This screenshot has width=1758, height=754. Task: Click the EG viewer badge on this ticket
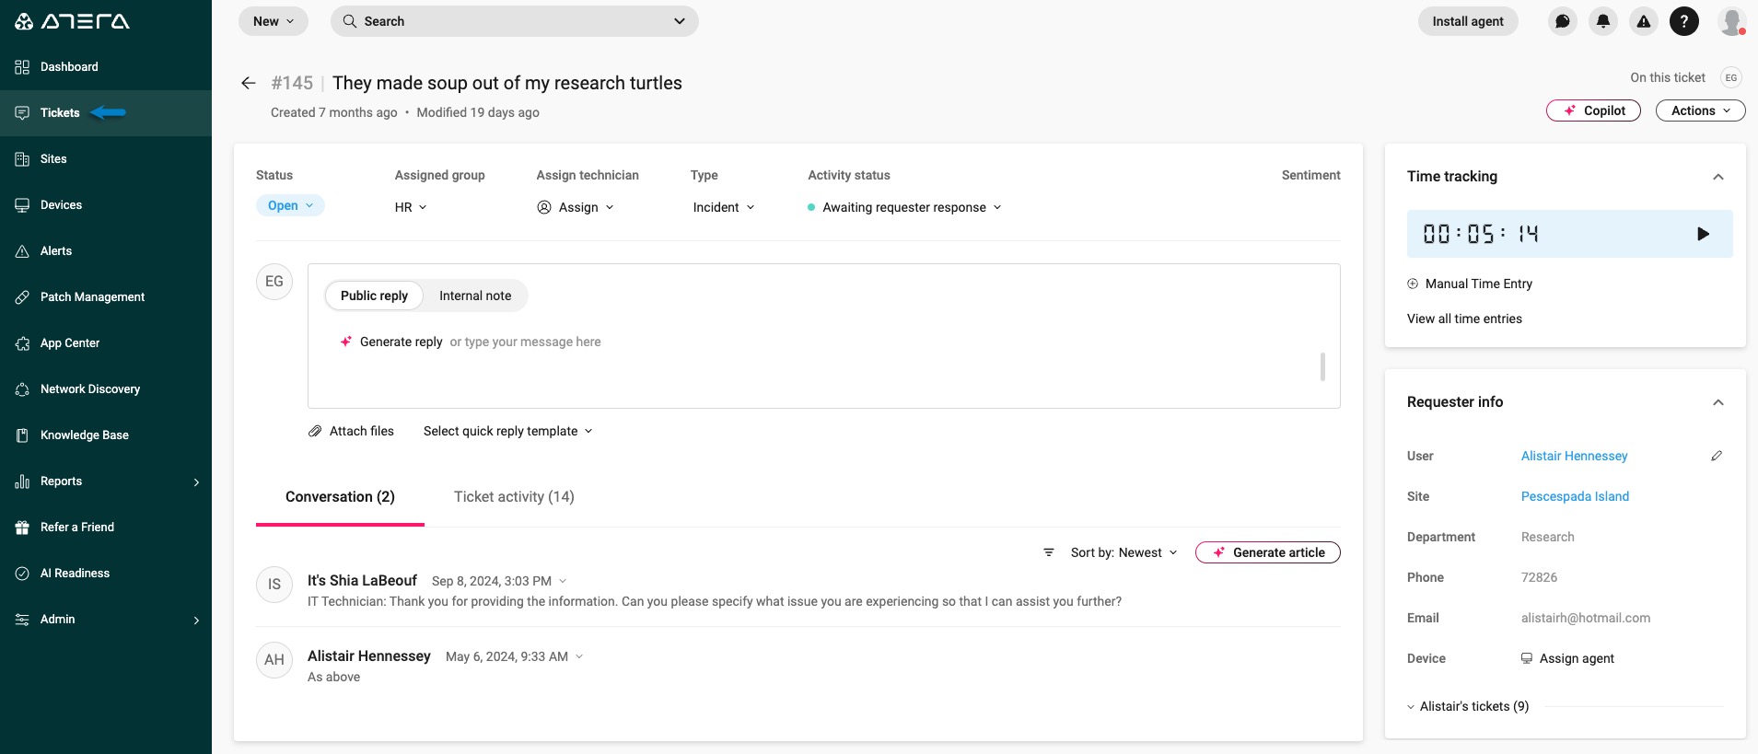coord(1731,78)
